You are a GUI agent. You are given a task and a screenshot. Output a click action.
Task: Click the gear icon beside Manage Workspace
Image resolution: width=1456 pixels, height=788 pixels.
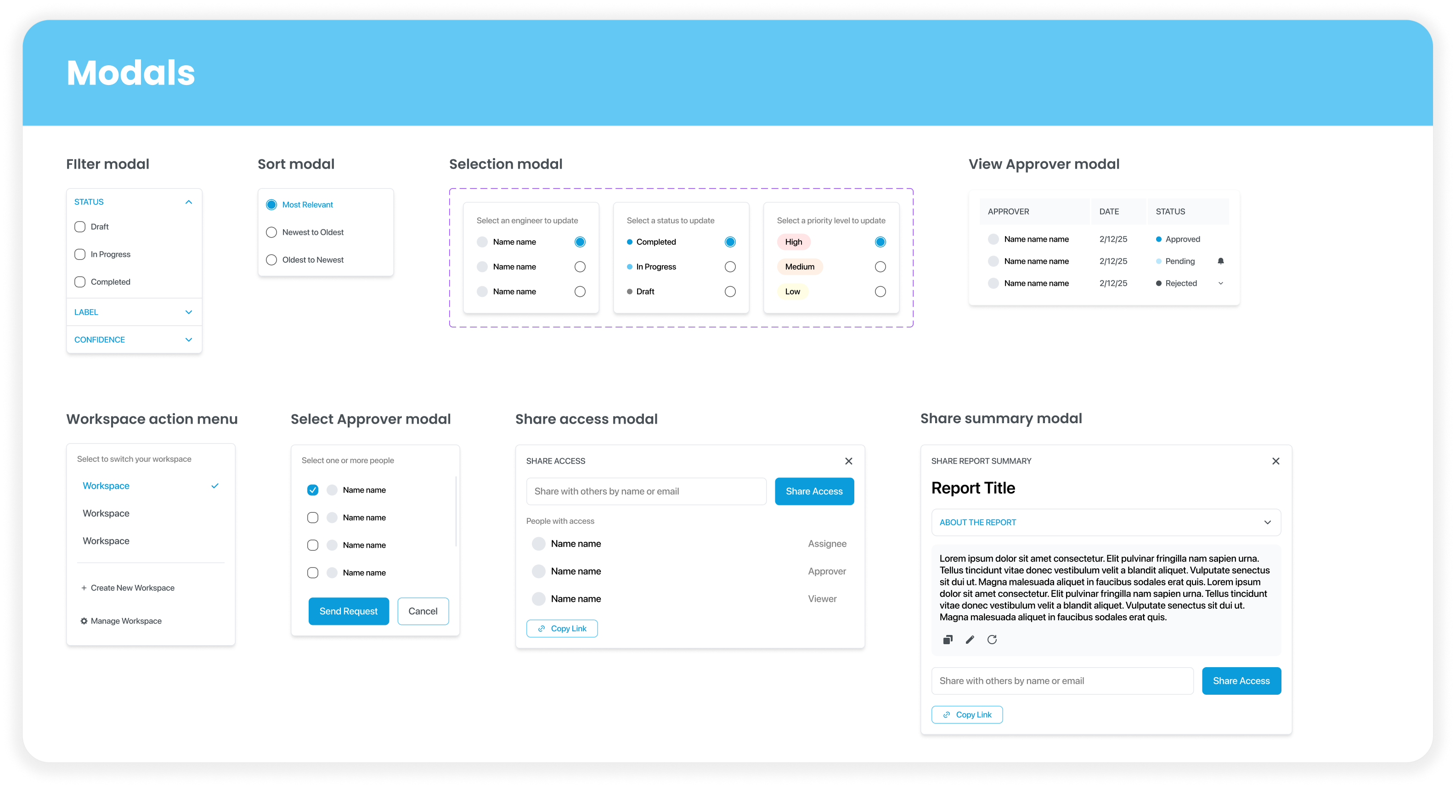coord(84,621)
